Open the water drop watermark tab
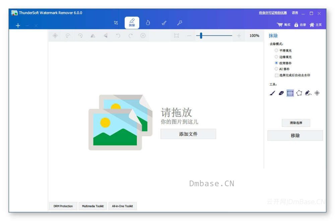This screenshot has width=335, height=221. click(x=148, y=23)
